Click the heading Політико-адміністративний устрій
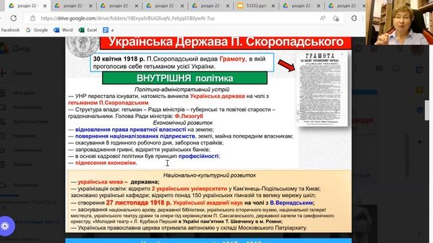 [182, 89]
